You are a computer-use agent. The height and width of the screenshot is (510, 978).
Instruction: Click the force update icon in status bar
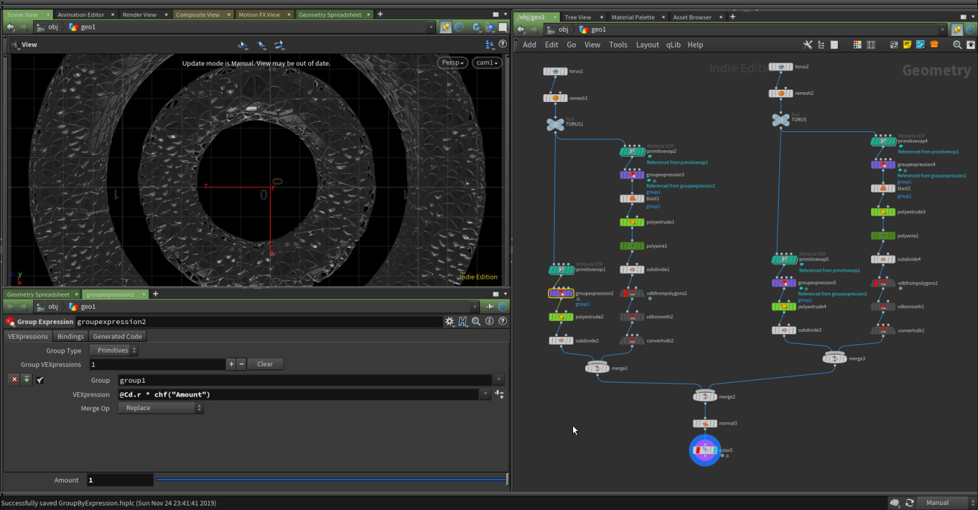[909, 502]
